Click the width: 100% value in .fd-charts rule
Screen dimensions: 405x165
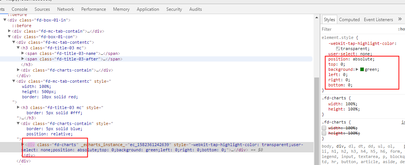click(x=351, y=104)
